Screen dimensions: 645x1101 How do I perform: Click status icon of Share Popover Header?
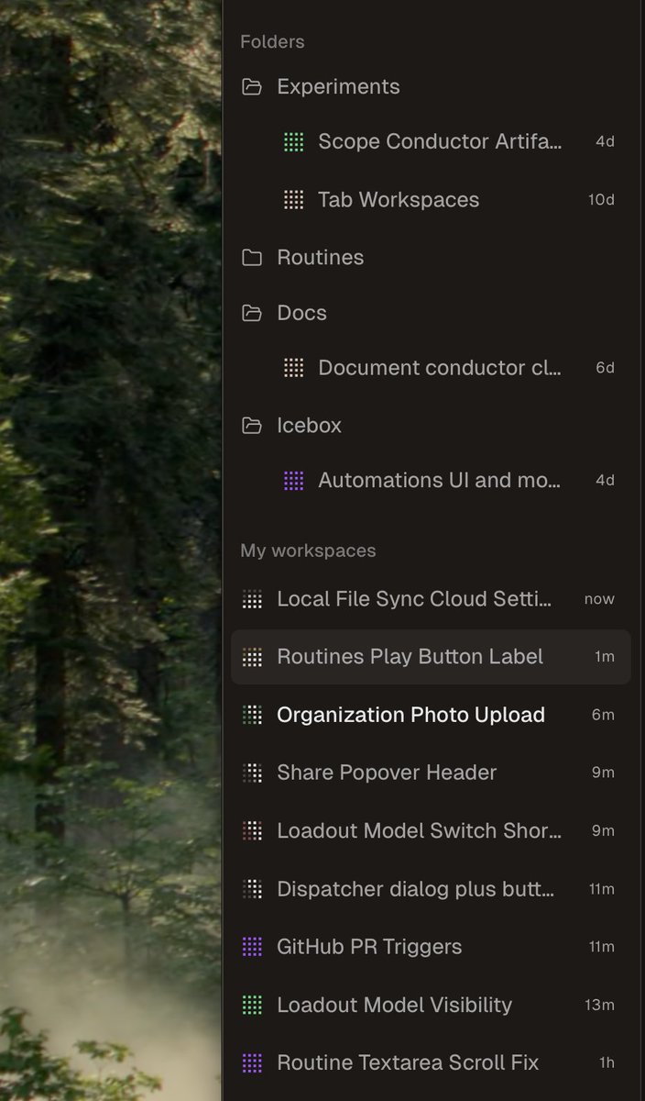point(252,773)
